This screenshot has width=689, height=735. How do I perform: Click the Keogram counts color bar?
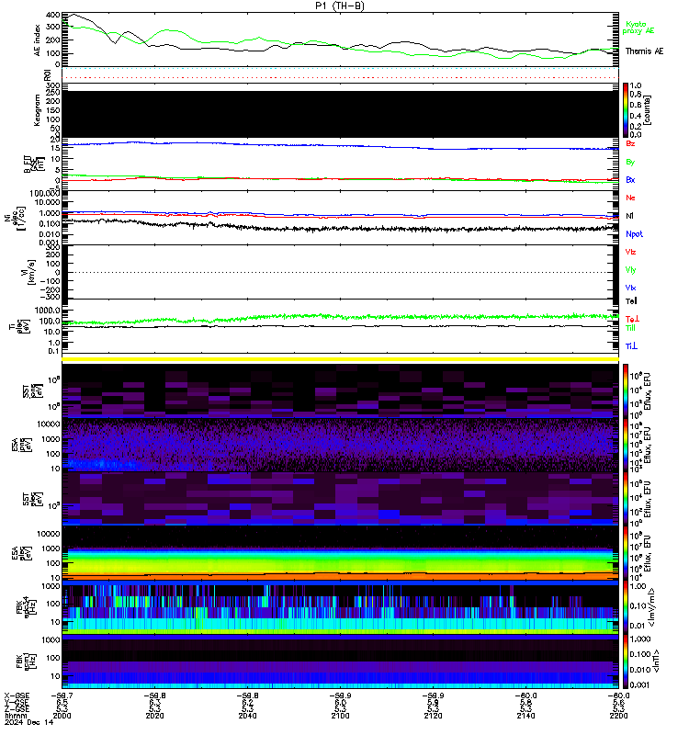[626, 110]
